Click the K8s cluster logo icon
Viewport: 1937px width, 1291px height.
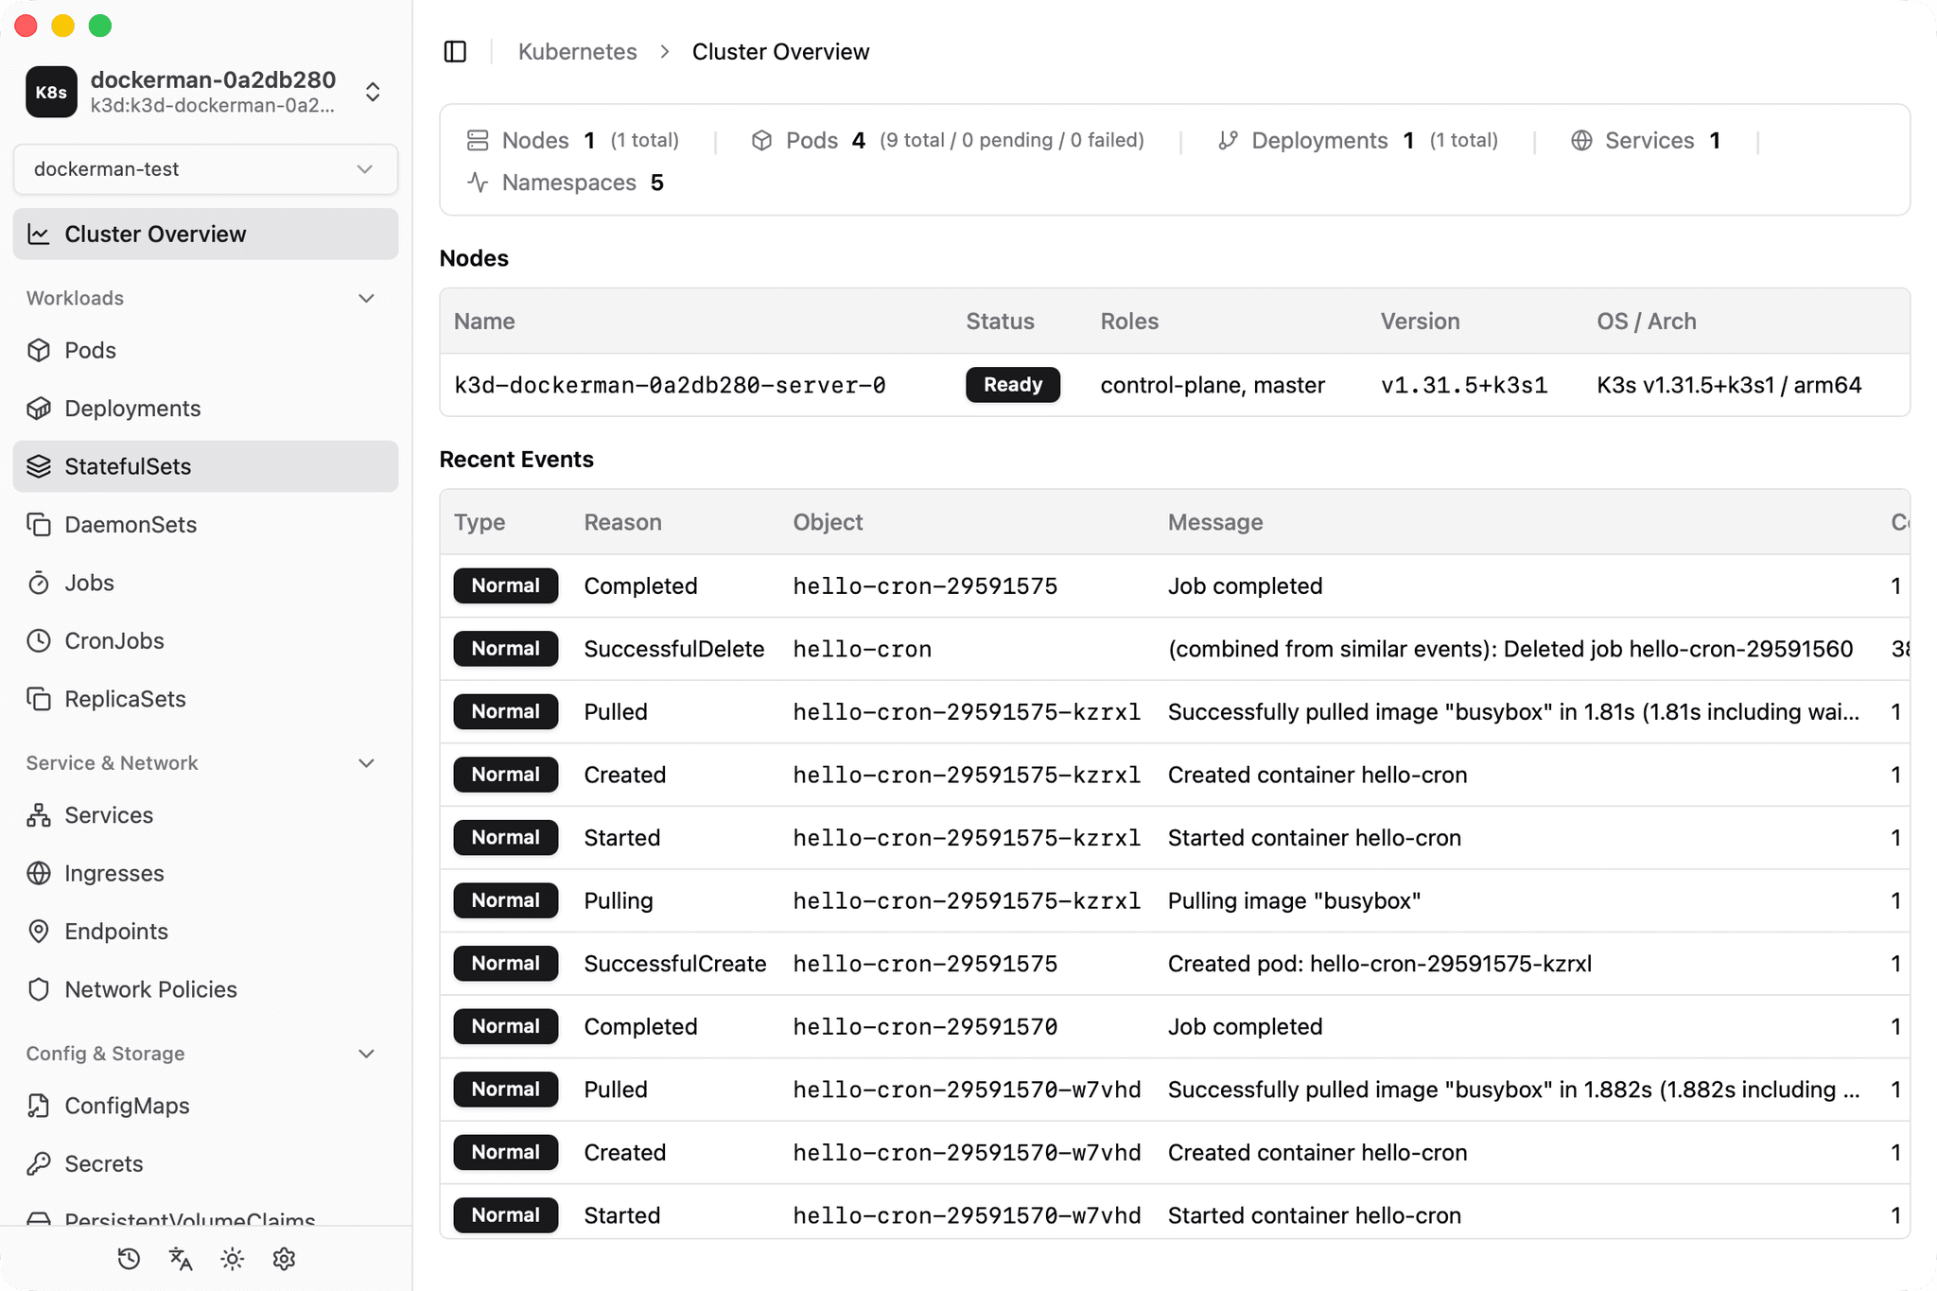click(x=51, y=92)
